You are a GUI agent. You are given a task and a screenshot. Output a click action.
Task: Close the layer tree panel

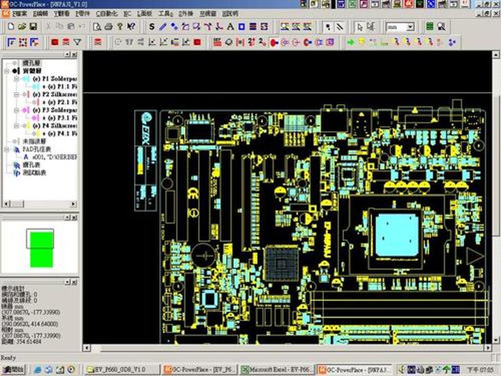(x=74, y=55)
